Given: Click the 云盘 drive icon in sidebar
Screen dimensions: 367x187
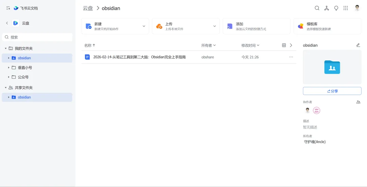Looking at the screenshot, I should coord(15,23).
